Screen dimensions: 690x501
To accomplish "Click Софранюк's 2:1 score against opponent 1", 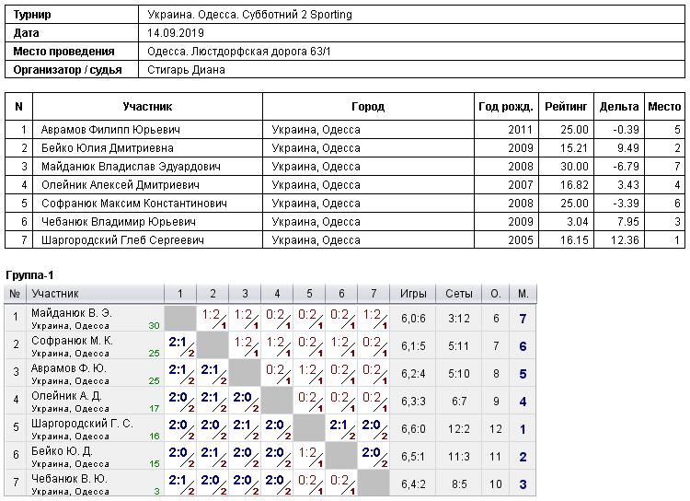I will click(x=178, y=342).
